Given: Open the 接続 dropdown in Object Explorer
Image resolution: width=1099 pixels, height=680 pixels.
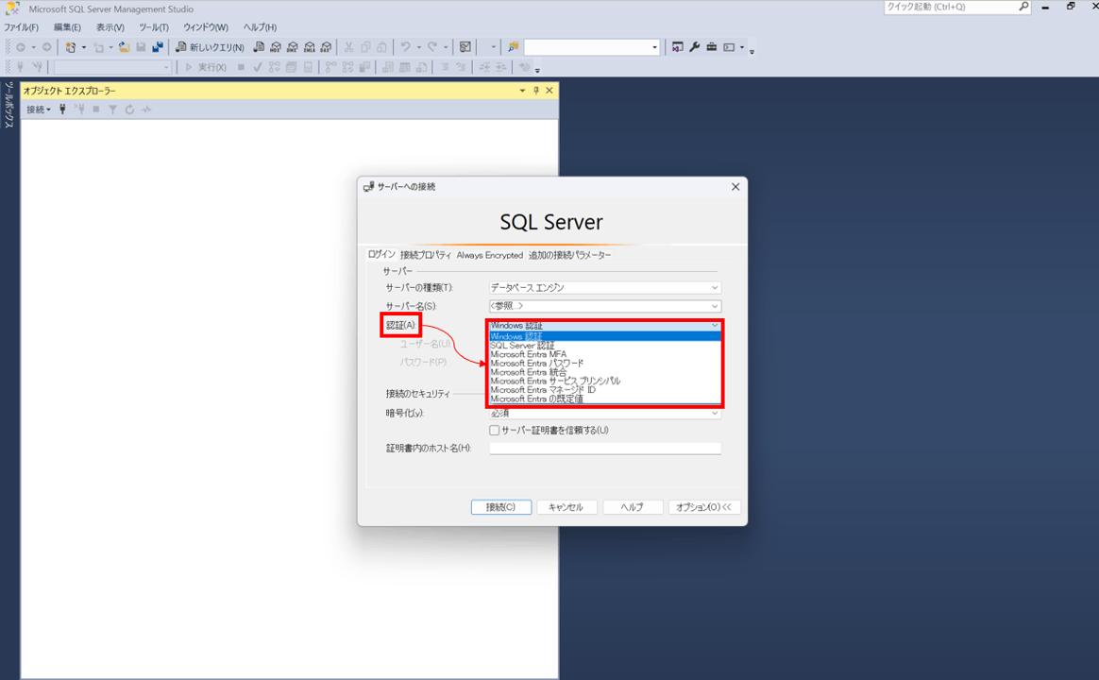Looking at the screenshot, I should point(39,110).
